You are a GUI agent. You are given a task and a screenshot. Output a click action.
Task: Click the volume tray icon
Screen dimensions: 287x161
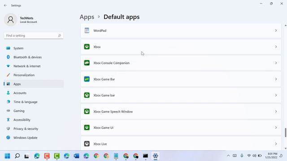254,156
